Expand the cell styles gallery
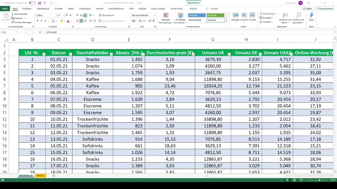The height and width of the screenshot is (189, 337). point(226,21)
